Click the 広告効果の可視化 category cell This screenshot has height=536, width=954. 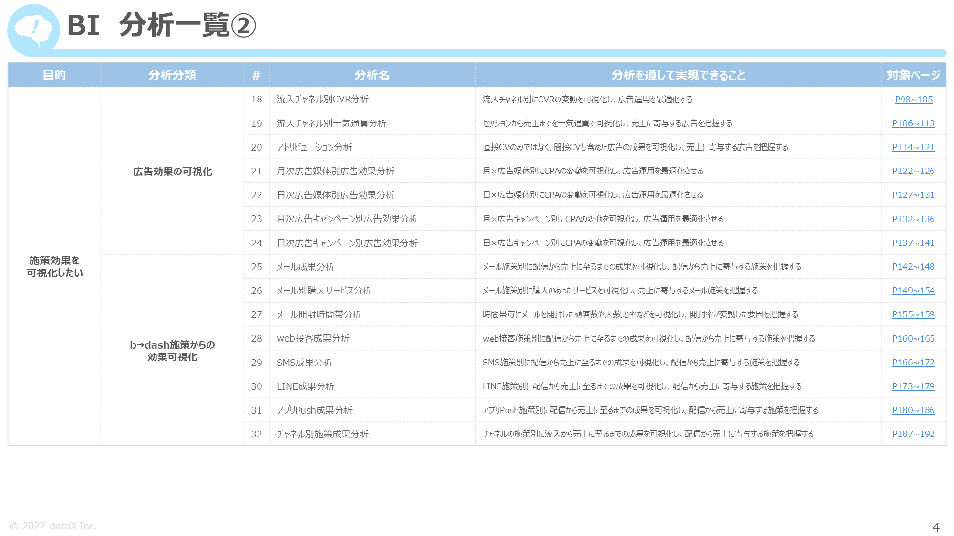pyautogui.click(x=172, y=172)
